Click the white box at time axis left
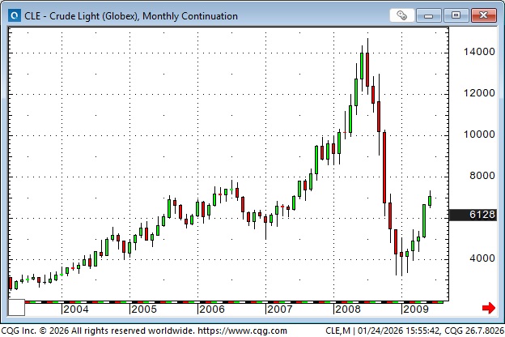Viewport: 505px width, 337px height. click(x=17, y=308)
